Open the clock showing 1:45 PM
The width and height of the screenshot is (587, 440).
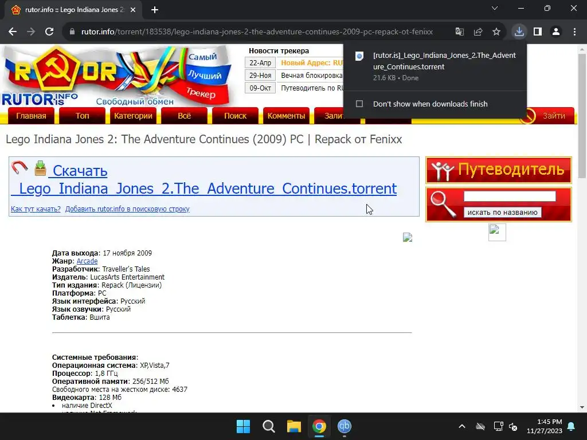click(x=545, y=426)
